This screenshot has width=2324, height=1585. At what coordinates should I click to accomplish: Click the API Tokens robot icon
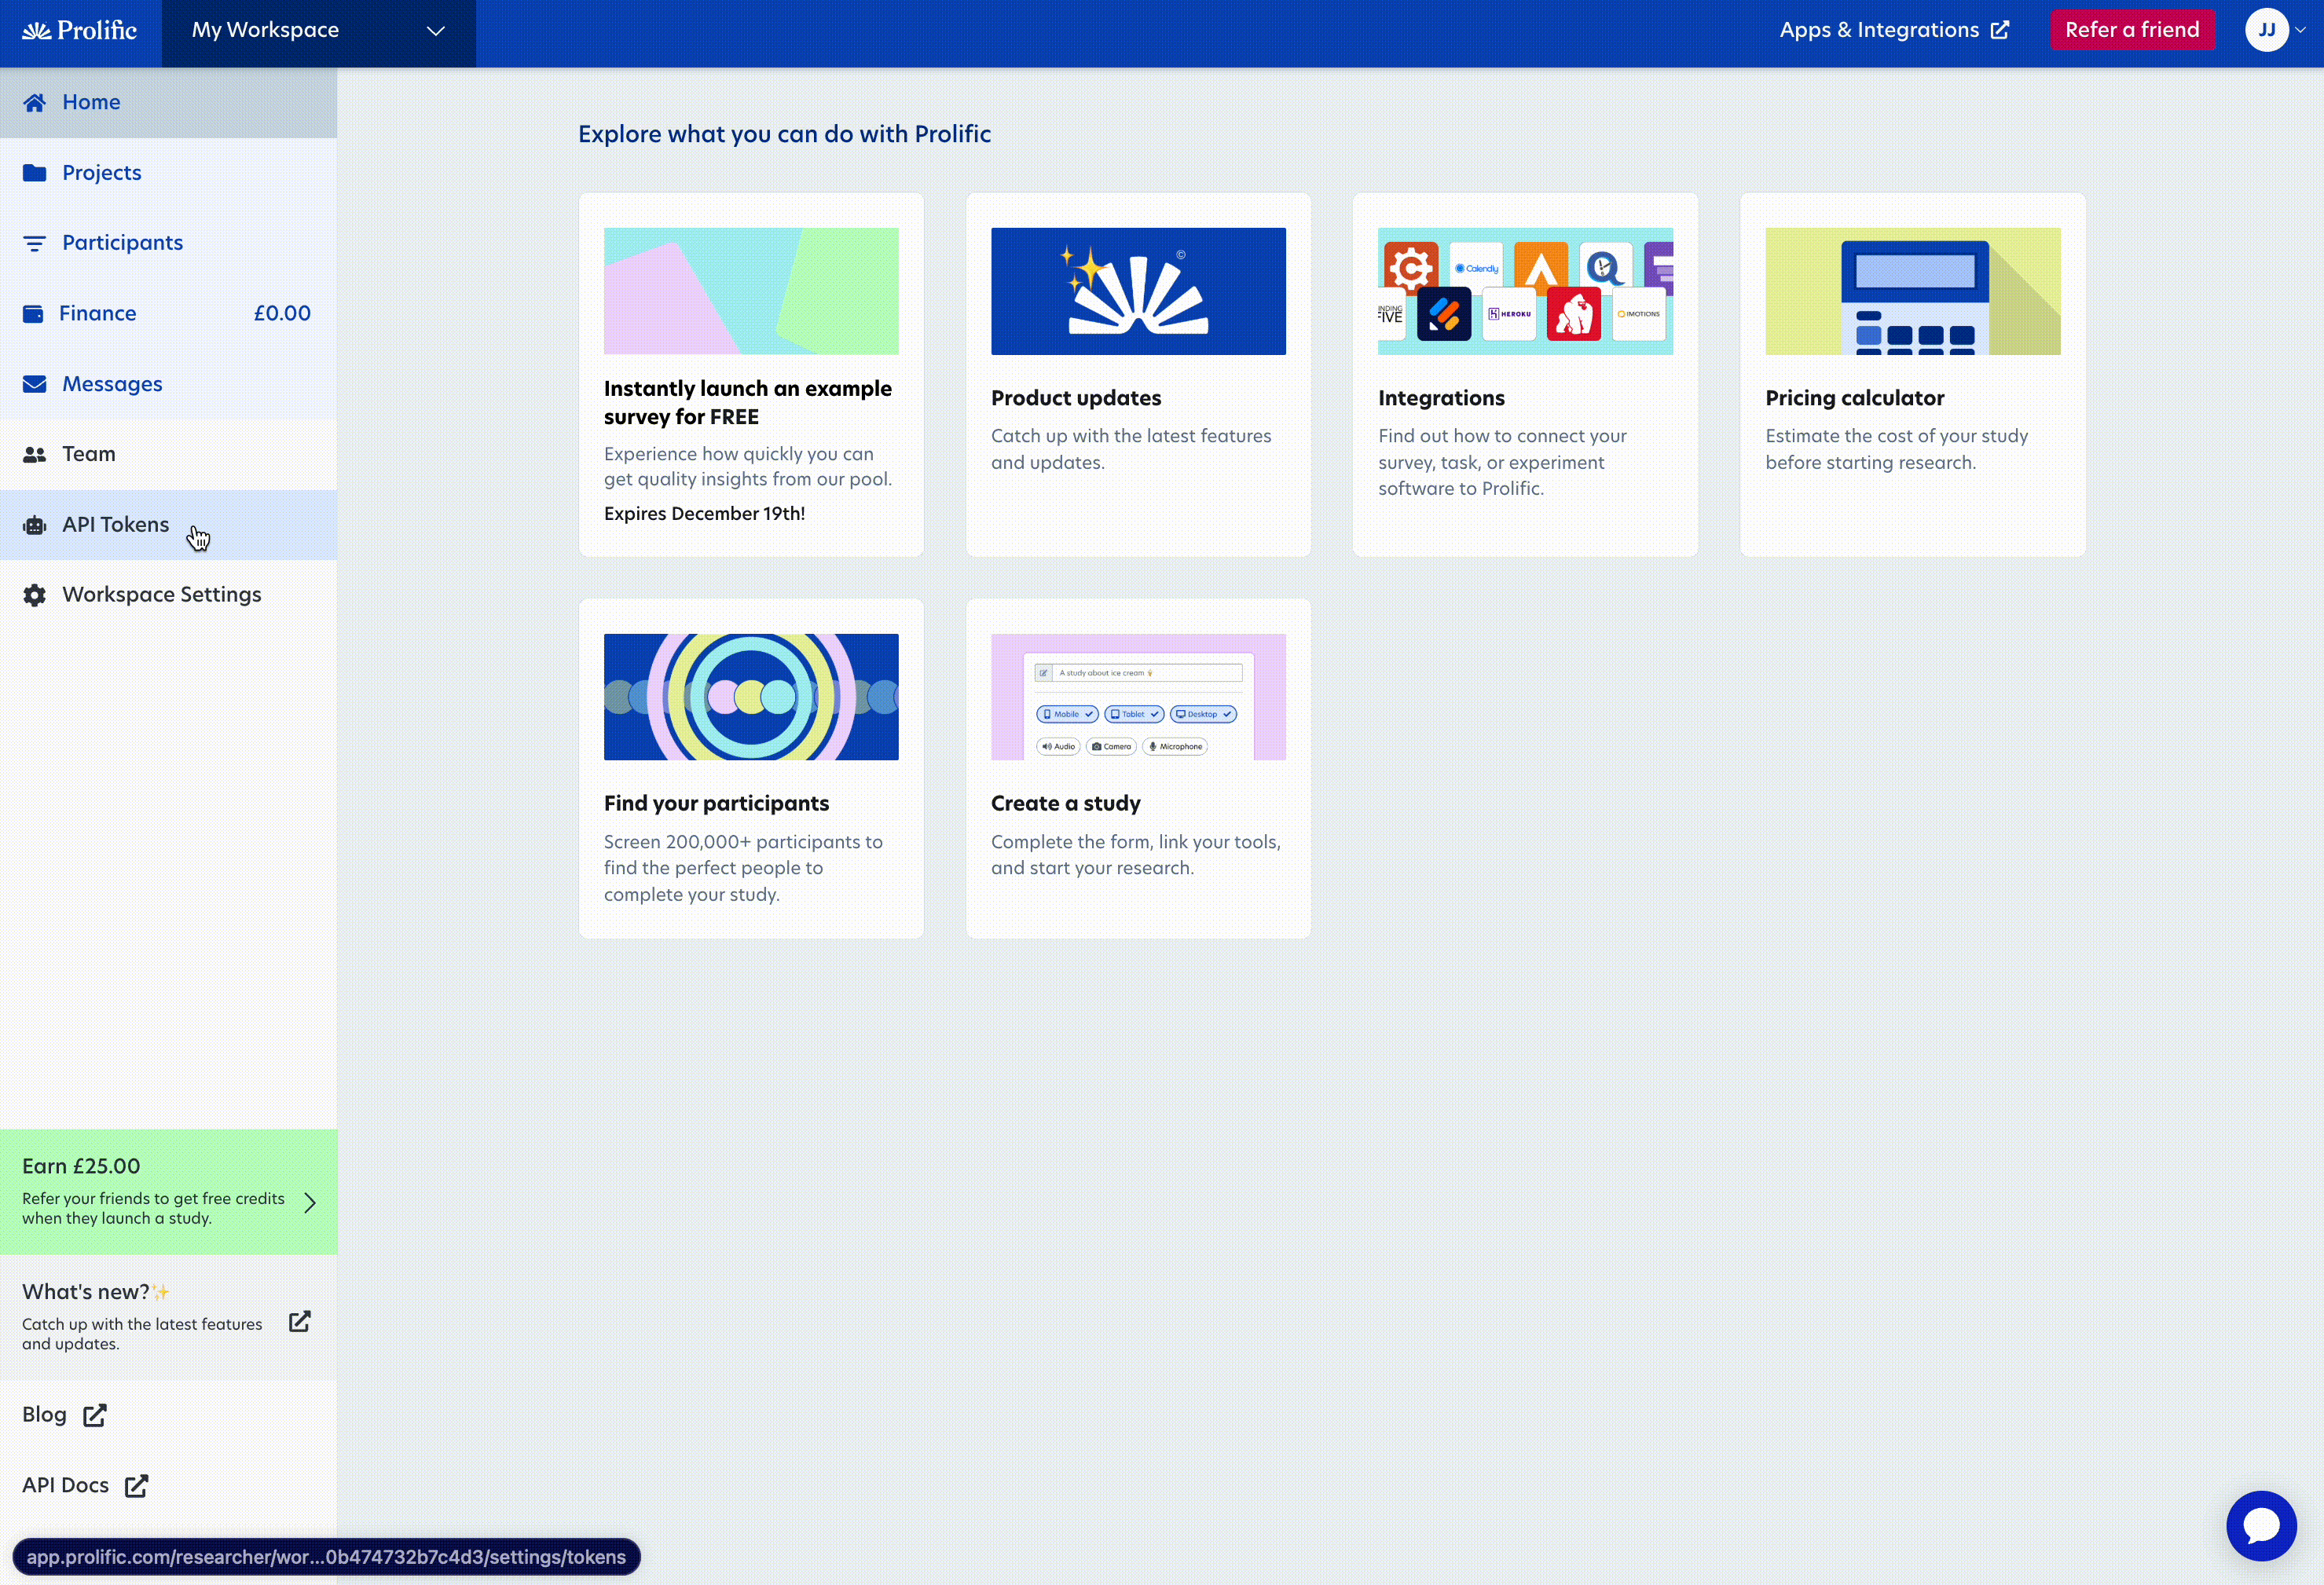35,525
